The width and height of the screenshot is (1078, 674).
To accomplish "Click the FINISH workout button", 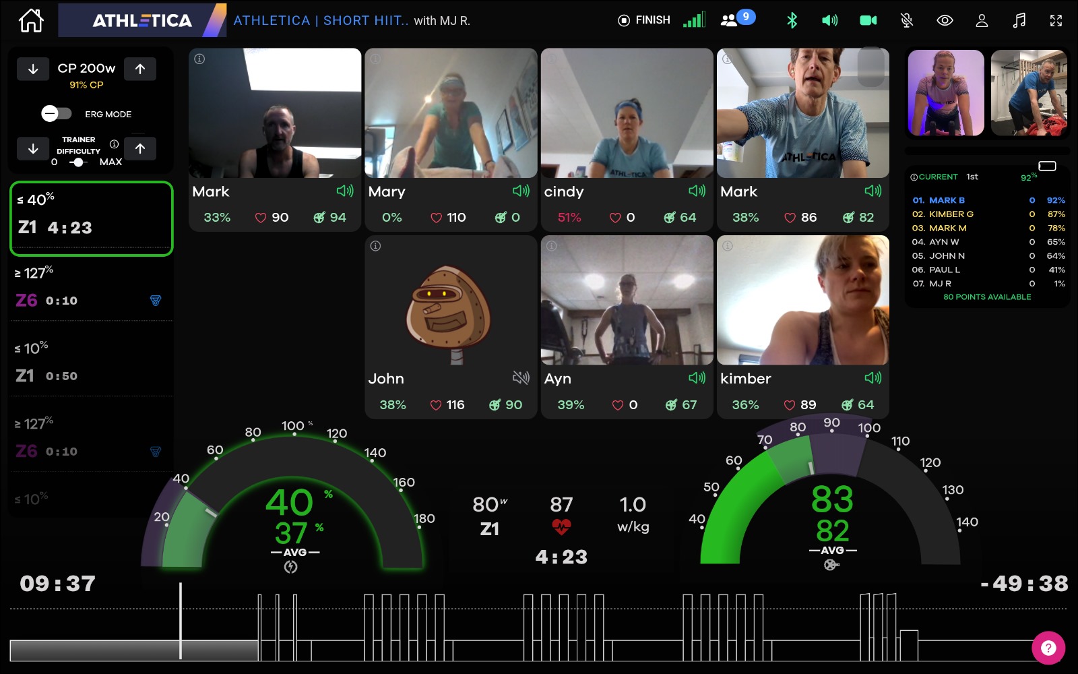I will pyautogui.click(x=644, y=20).
